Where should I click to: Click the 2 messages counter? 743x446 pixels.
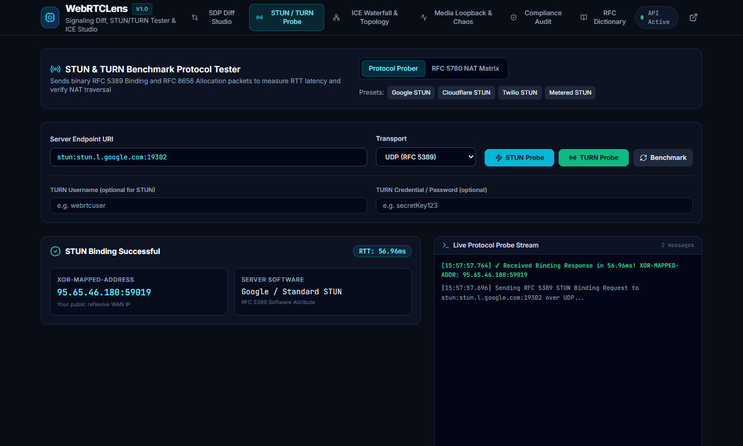[678, 245]
